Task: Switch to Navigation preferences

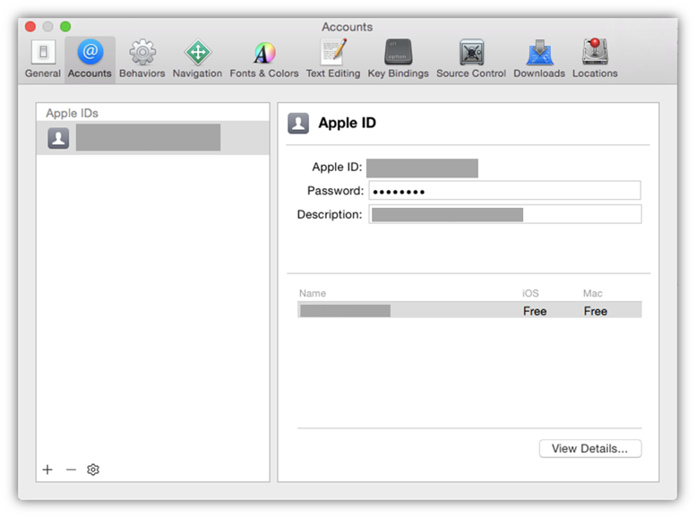Action: point(198,59)
